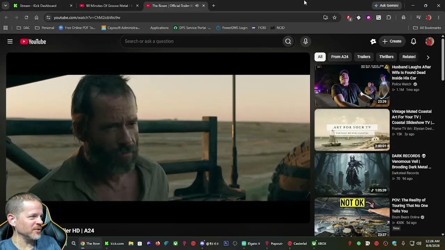Click the sparkle icon beside Create
This screenshot has width=445, height=250.
373,41
